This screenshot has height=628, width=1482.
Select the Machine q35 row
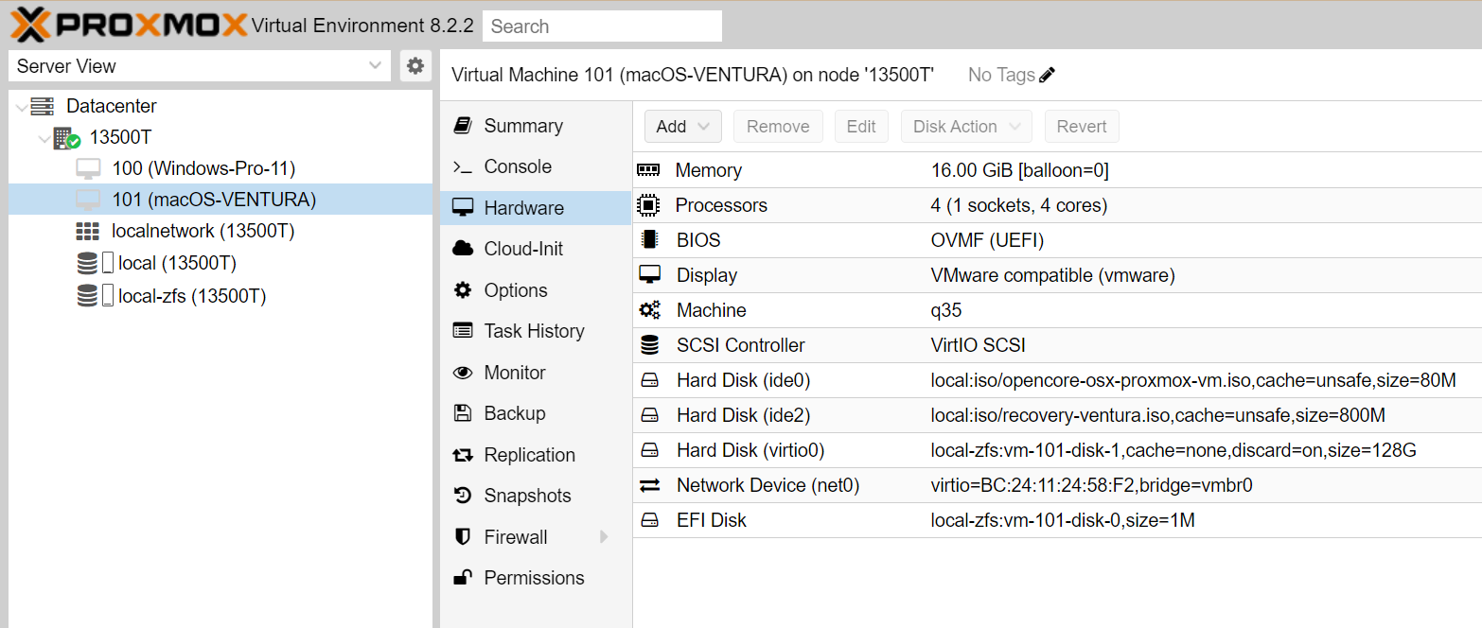click(1057, 310)
